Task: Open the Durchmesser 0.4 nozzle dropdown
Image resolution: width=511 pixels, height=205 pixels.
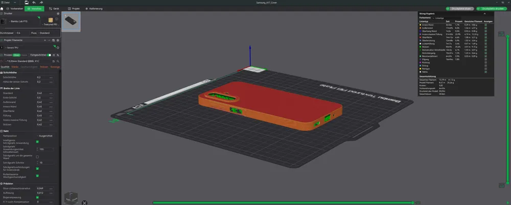Action: click(x=22, y=33)
